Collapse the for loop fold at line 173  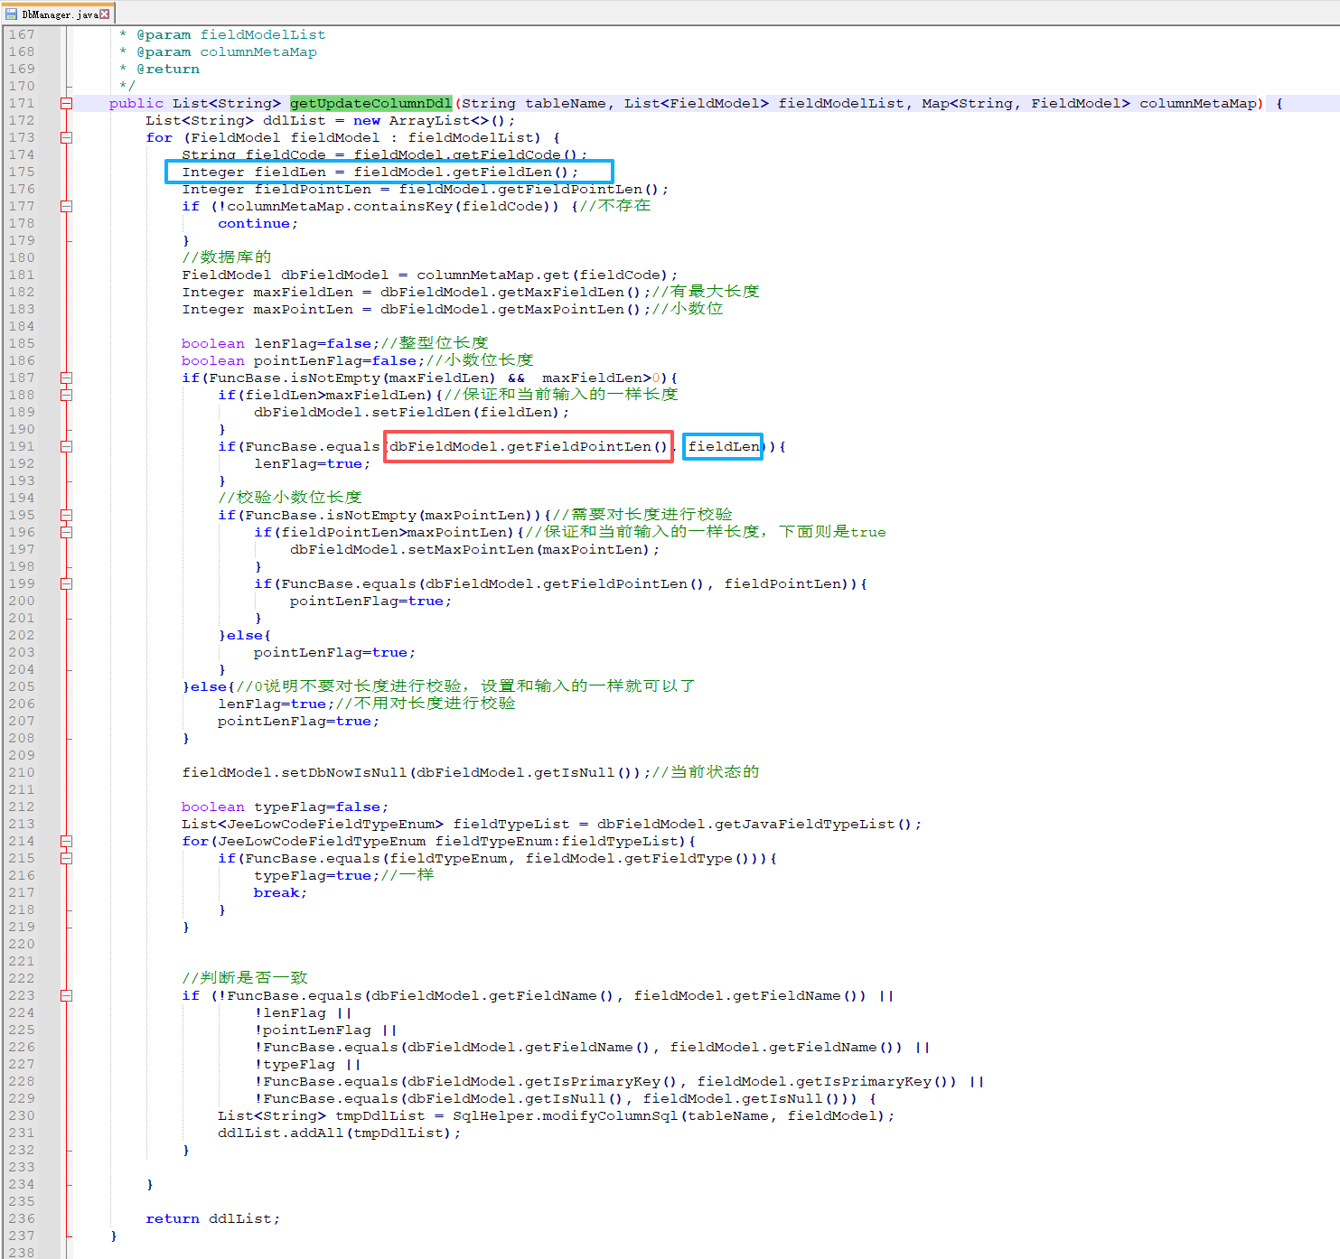click(66, 138)
